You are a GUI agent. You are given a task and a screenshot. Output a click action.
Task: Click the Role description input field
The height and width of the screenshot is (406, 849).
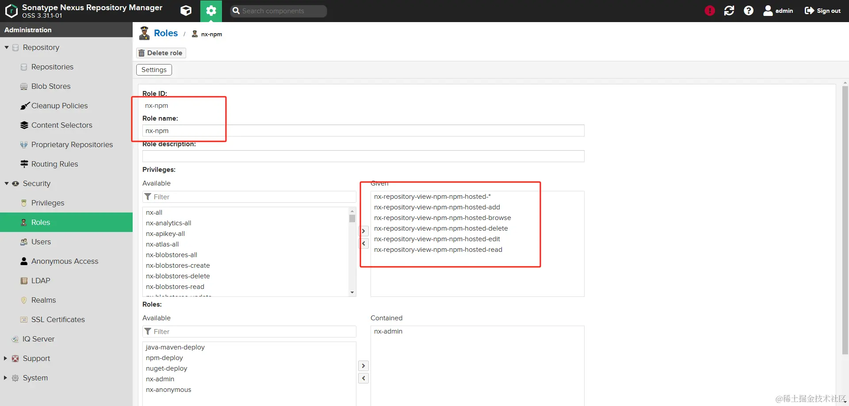tap(363, 156)
